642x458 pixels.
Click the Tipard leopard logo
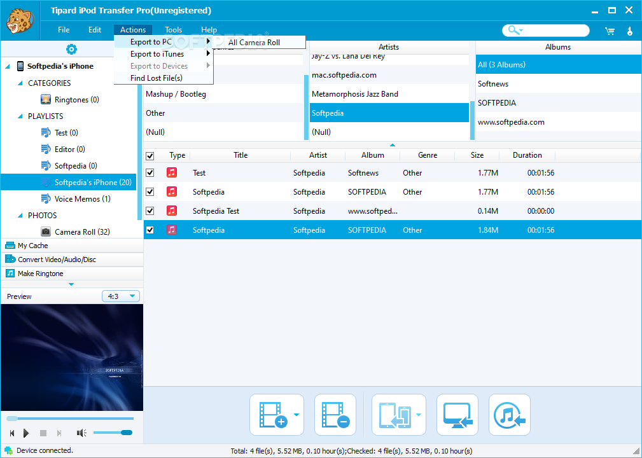(x=20, y=20)
